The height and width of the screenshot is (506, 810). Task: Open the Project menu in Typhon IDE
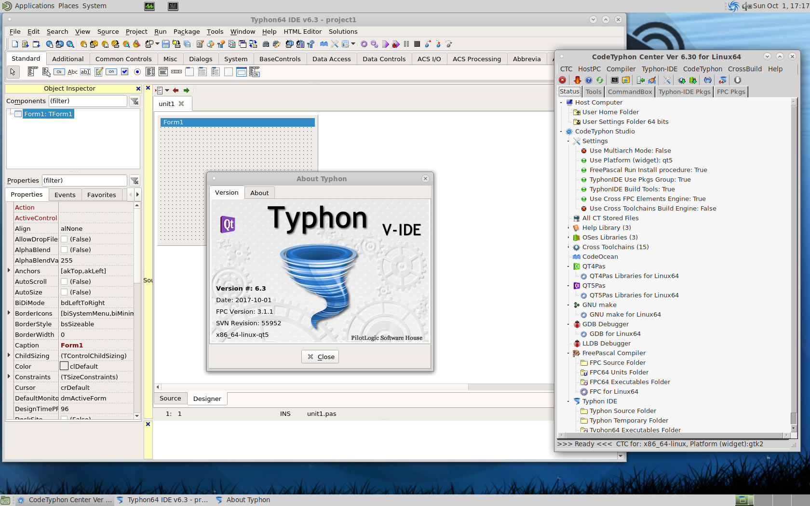136,32
